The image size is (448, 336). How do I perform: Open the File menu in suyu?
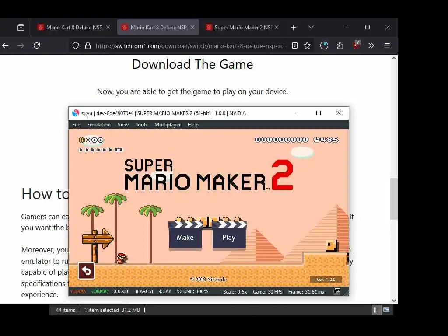(76, 125)
